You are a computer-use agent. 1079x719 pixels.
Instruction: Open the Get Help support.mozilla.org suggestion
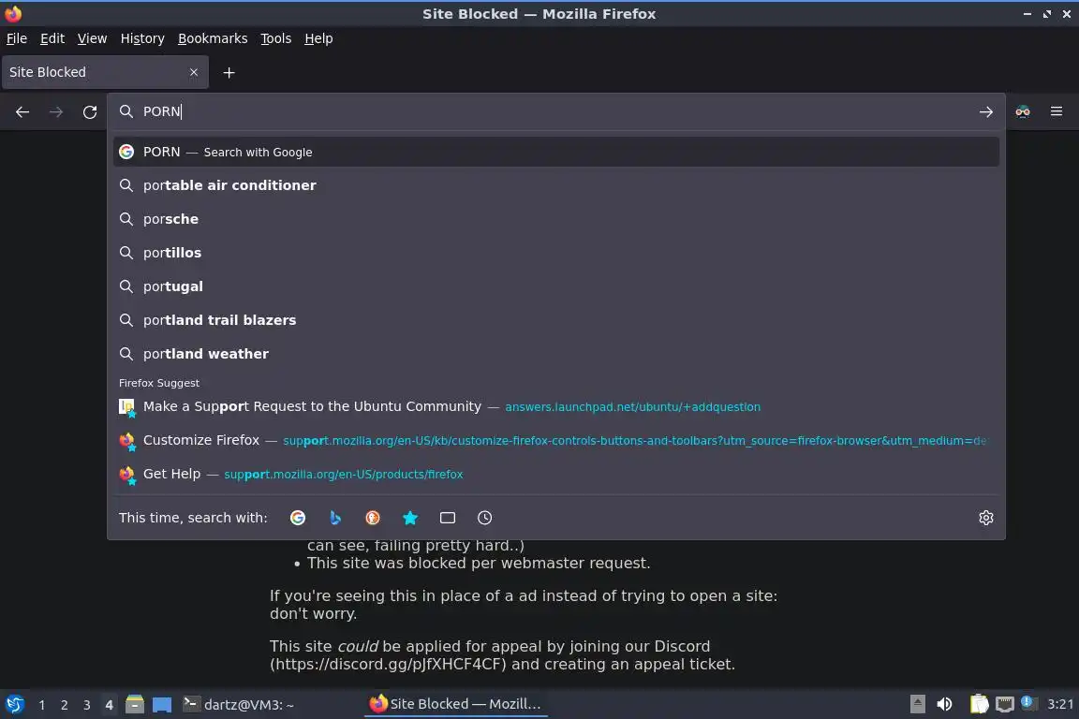[x=556, y=474]
